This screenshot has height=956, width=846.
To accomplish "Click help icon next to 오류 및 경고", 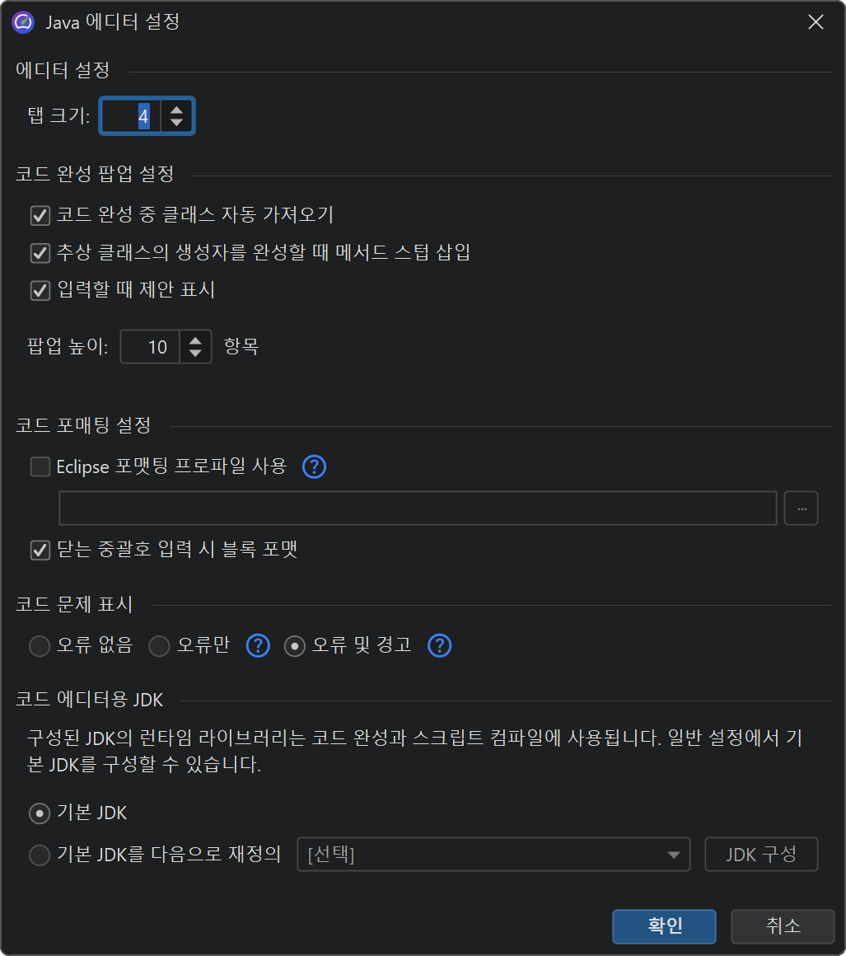I will 440,645.
